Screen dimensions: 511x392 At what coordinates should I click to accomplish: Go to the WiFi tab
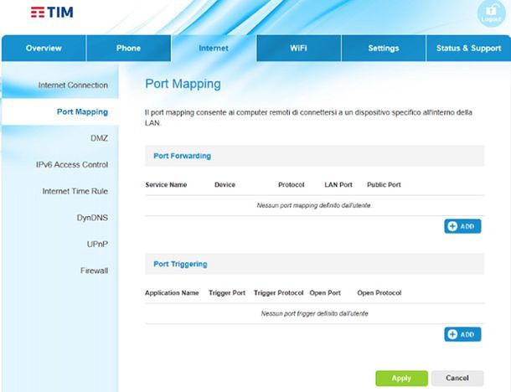point(298,49)
